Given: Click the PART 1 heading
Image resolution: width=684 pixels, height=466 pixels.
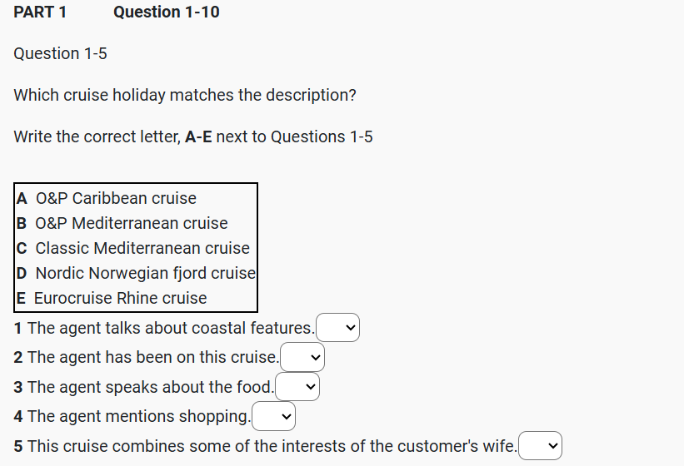Looking at the screenshot, I should tap(40, 12).
